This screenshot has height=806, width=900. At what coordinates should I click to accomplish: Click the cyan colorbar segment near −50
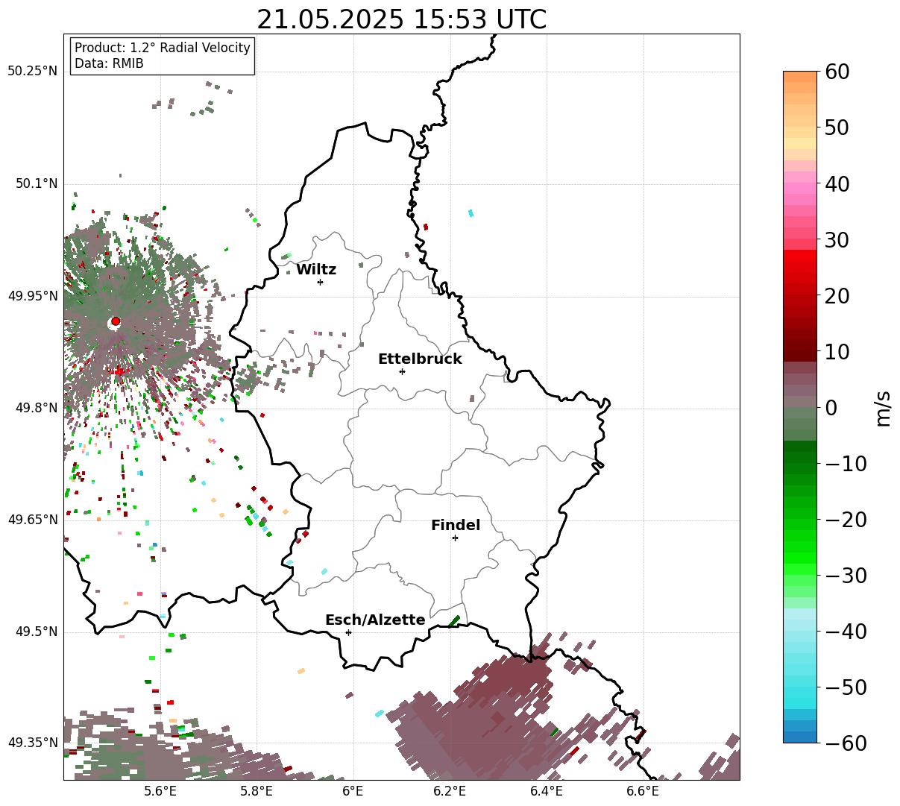[x=800, y=692]
